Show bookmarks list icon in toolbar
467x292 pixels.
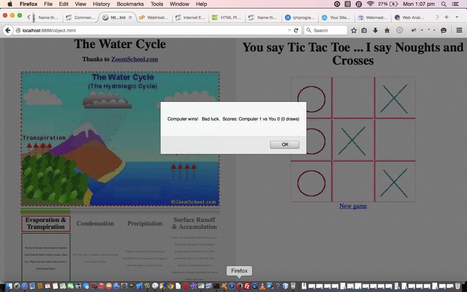[364, 30]
